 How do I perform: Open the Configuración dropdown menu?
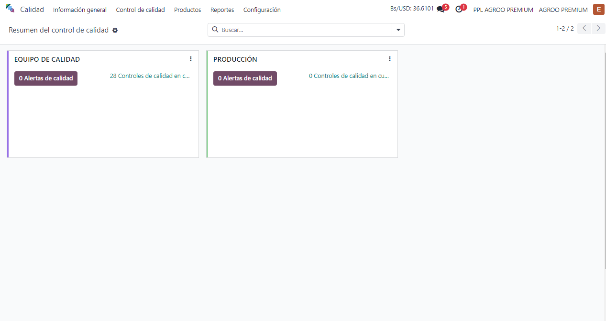coord(262,10)
